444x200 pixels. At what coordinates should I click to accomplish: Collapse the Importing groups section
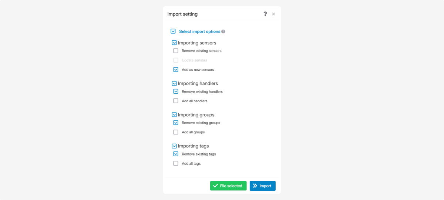coord(174,115)
